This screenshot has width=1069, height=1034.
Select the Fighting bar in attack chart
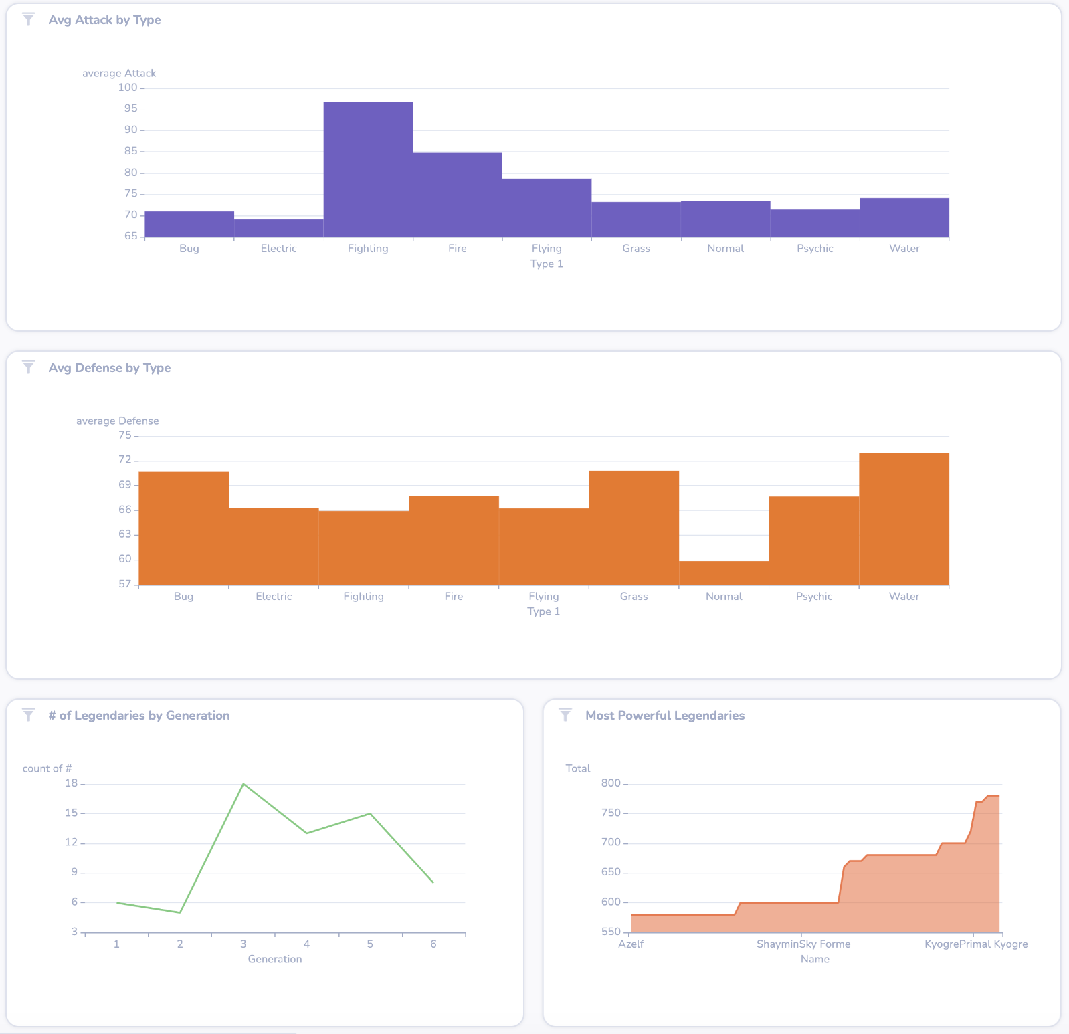(x=368, y=170)
